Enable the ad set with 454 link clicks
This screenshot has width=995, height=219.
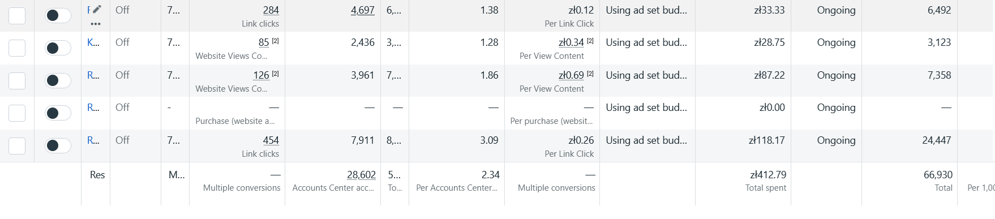click(x=58, y=145)
